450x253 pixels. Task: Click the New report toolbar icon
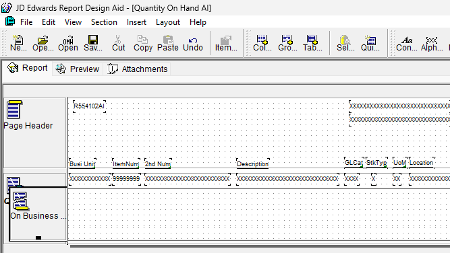(18, 43)
